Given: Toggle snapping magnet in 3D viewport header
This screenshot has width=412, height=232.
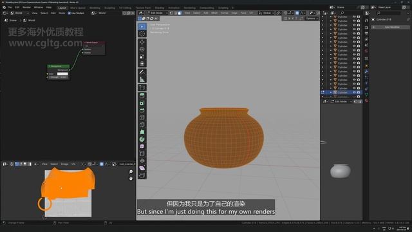Looking at the screenshot, I should tap(285, 13).
